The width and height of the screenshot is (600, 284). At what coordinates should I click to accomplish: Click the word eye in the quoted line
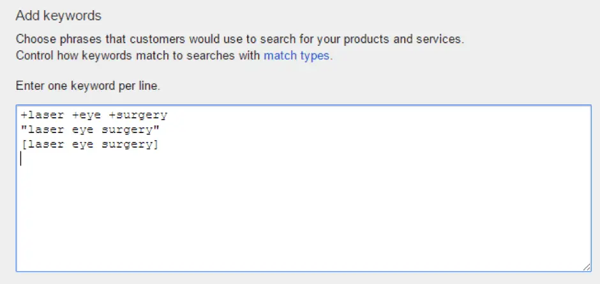[82, 131]
